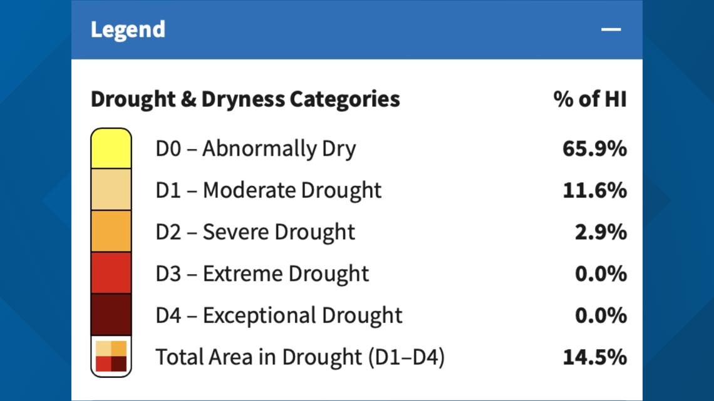Click the yellow D0 Abnormally Dry swatch
The height and width of the screenshot is (401, 714).
[x=111, y=148]
